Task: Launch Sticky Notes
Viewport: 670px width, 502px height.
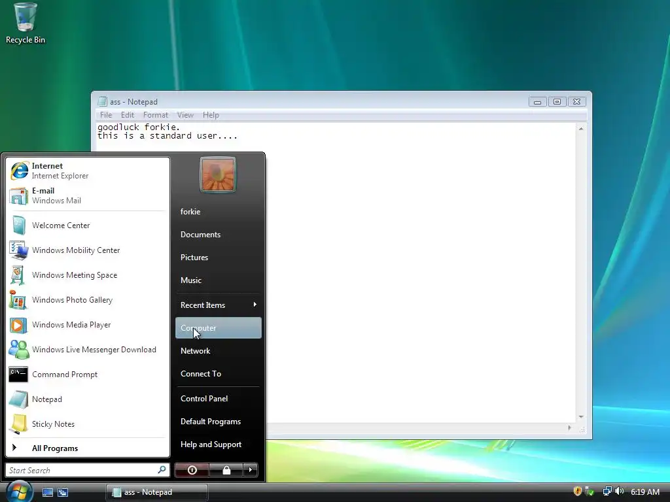Action: [88, 424]
